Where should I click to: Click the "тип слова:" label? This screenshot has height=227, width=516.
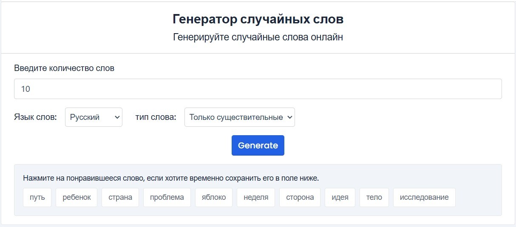tap(156, 117)
